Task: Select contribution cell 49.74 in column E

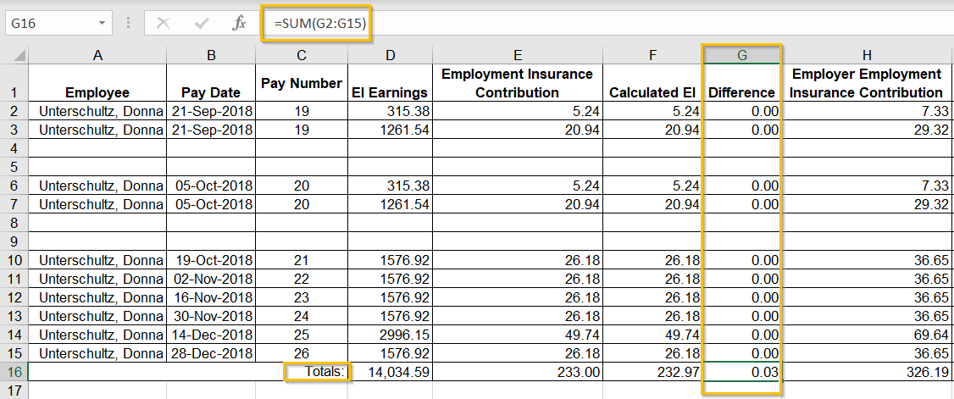Action: (x=518, y=335)
